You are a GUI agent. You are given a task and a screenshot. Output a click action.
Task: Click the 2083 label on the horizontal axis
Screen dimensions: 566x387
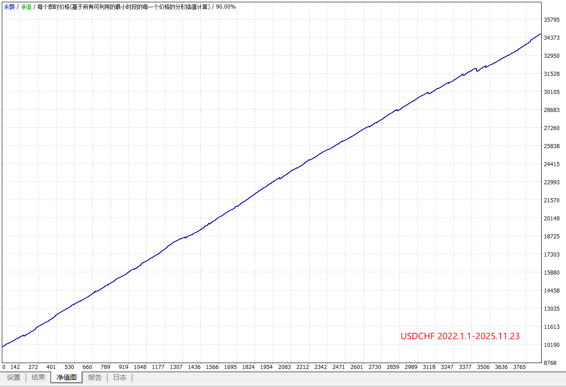coord(284,367)
